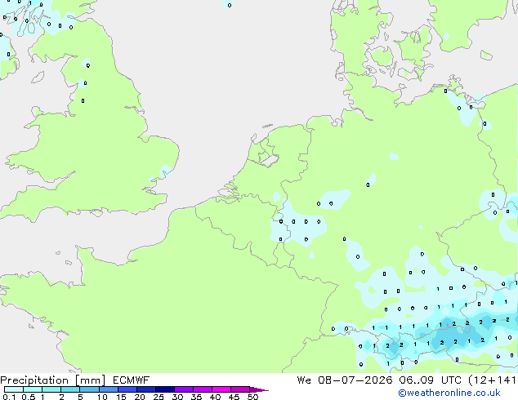Viewport: 518px width, 400px height.
Task: Click the 15–20 mm legend color swatch
Action: click(127, 389)
